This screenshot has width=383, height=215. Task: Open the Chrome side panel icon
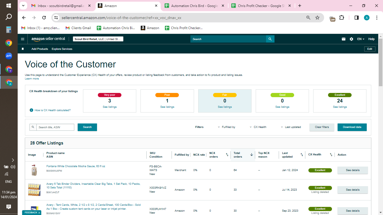pyautogui.click(x=357, y=18)
